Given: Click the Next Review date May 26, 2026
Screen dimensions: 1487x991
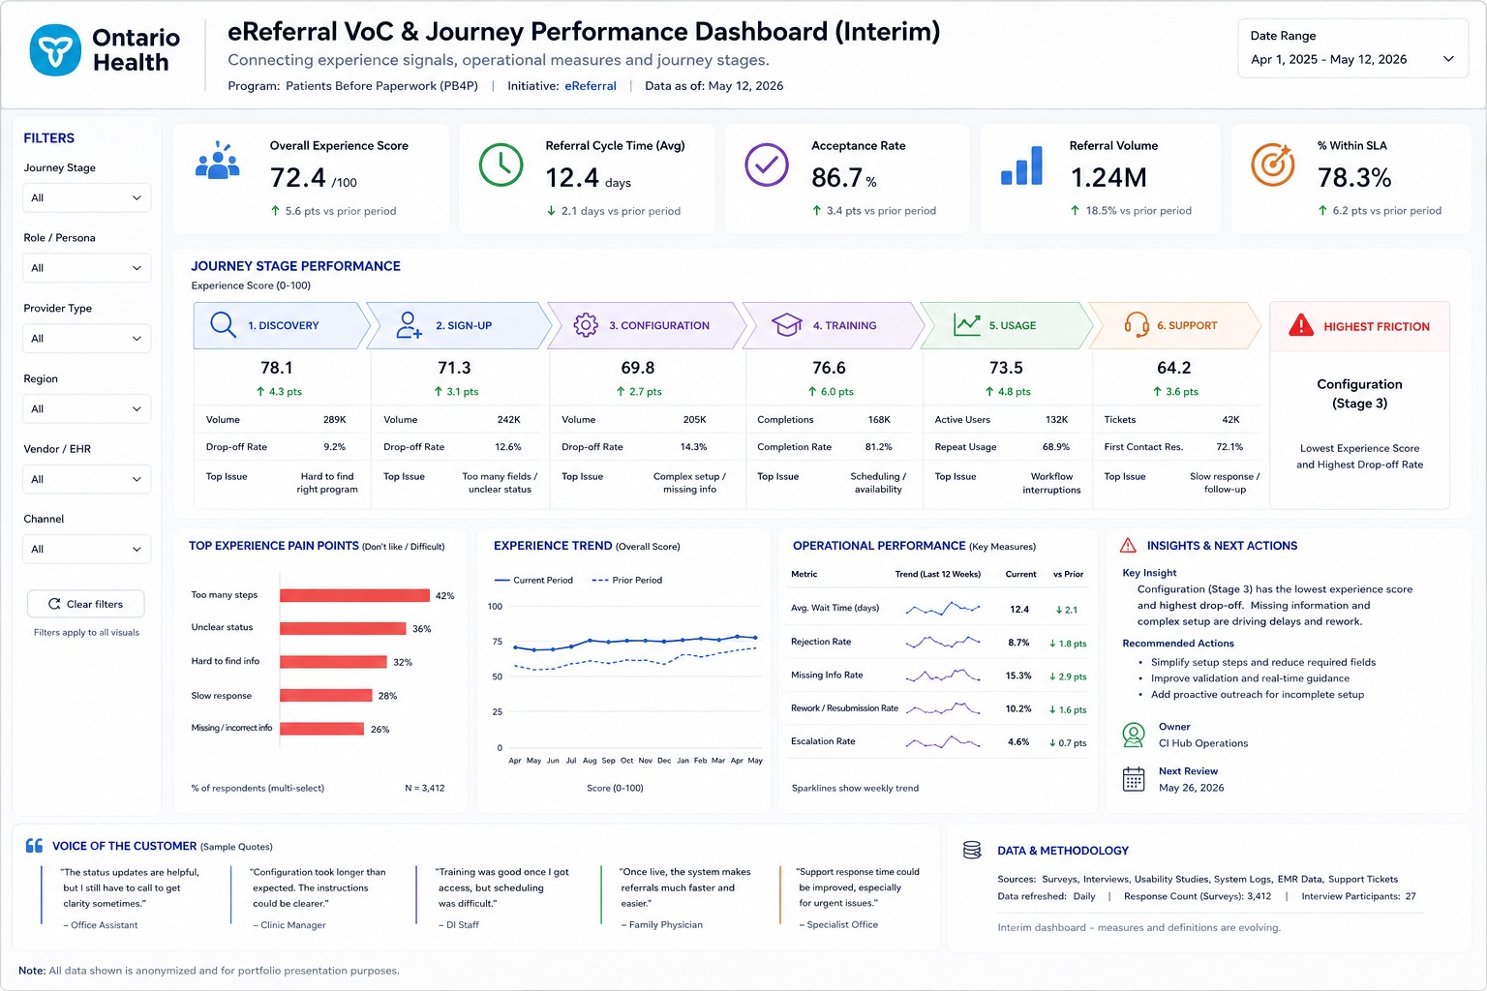Looking at the screenshot, I should [1191, 788].
